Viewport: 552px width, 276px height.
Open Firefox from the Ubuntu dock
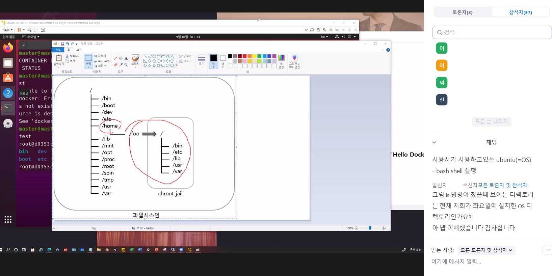[x=8, y=48]
